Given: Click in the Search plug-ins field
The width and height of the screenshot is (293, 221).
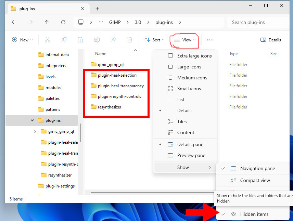Looking at the screenshot, I should [x=258, y=22].
